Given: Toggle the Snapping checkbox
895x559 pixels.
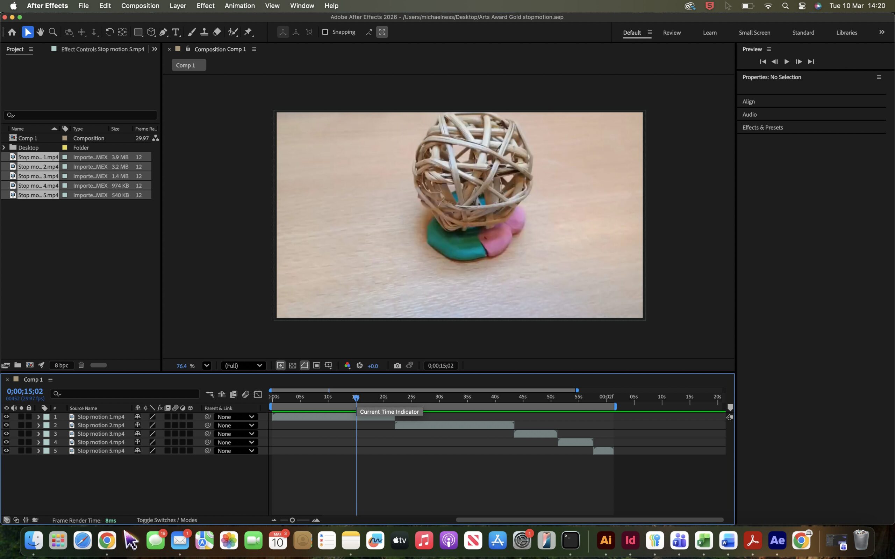Looking at the screenshot, I should click(x=325, y=32).
